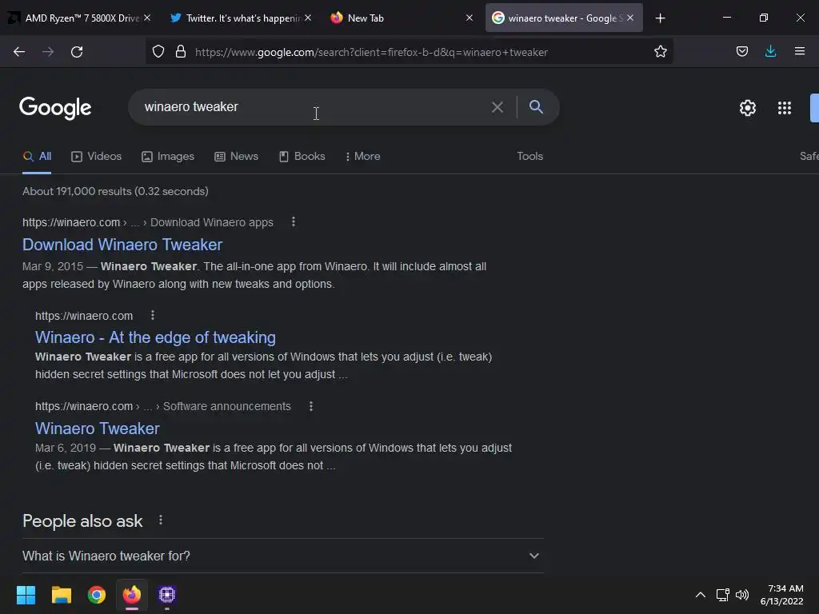Click the Firefox taskbar icon
This screenshot has height=614, width=819.
(132, 595)
